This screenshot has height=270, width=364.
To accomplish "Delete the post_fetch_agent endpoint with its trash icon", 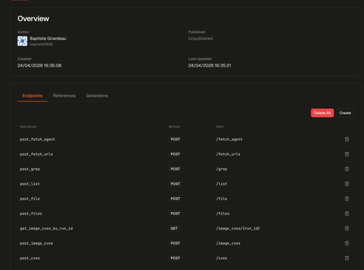I will click(347, 139).
